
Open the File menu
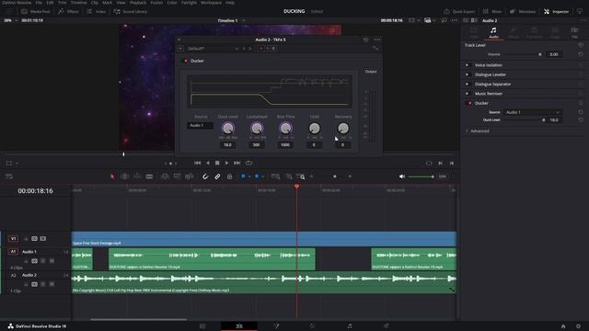point(39,3)
